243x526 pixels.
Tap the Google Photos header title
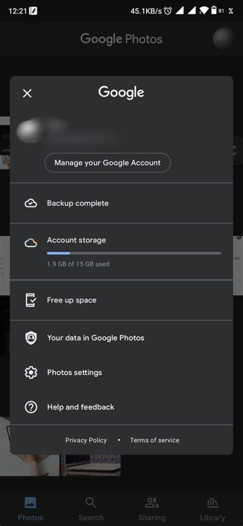pos(122,39)
